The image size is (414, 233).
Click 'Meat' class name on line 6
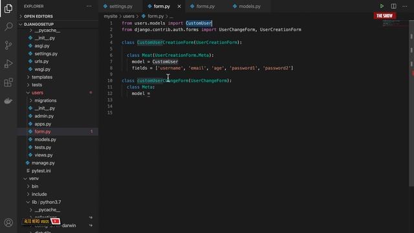[147, 55]
